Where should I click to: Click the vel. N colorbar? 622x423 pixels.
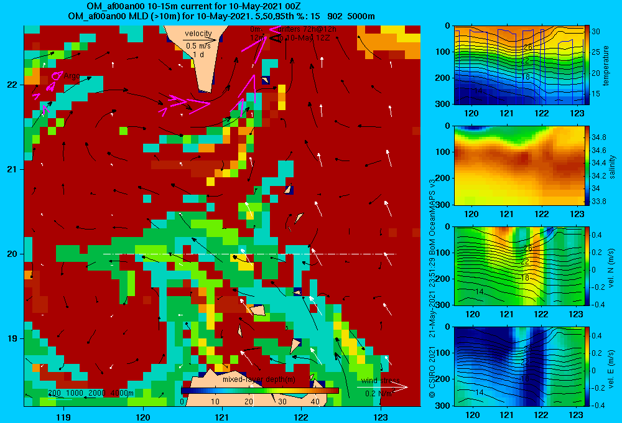587,266
